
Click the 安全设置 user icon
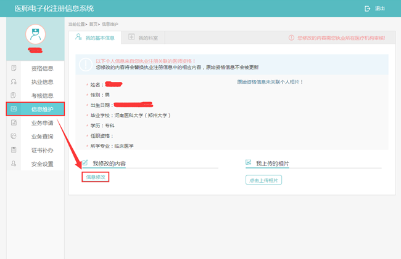point(14,164)
